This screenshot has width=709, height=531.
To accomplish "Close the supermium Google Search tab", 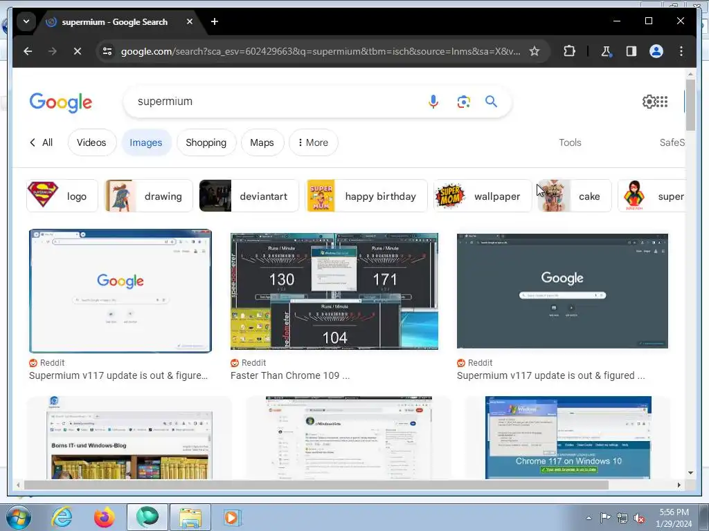I will [x=190, y=21].
